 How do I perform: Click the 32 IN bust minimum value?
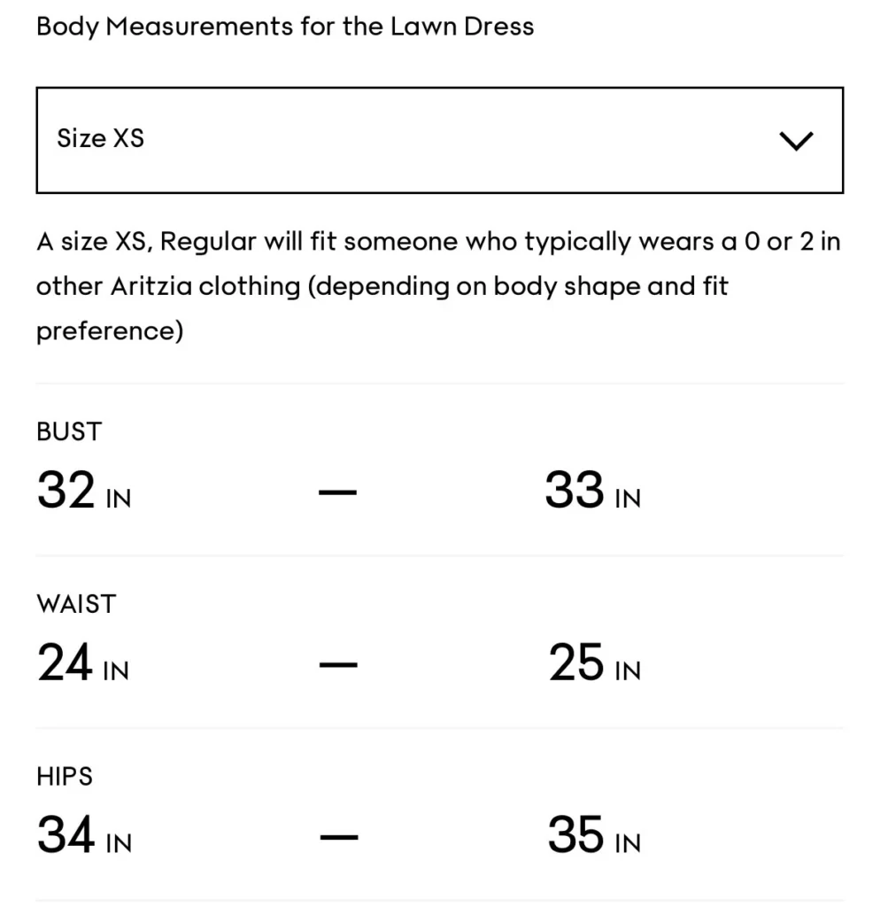(84, 490)
